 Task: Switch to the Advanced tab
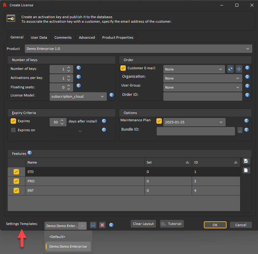(87, 37)
